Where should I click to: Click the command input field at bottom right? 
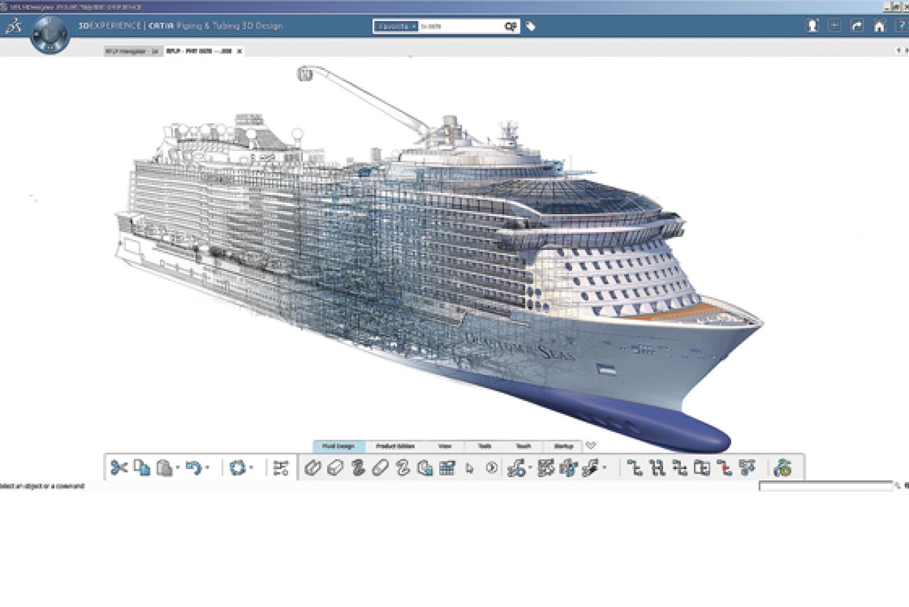[825, 486]
